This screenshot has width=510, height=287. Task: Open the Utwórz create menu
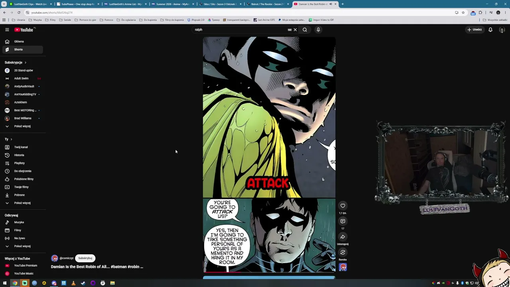point(475,29)
